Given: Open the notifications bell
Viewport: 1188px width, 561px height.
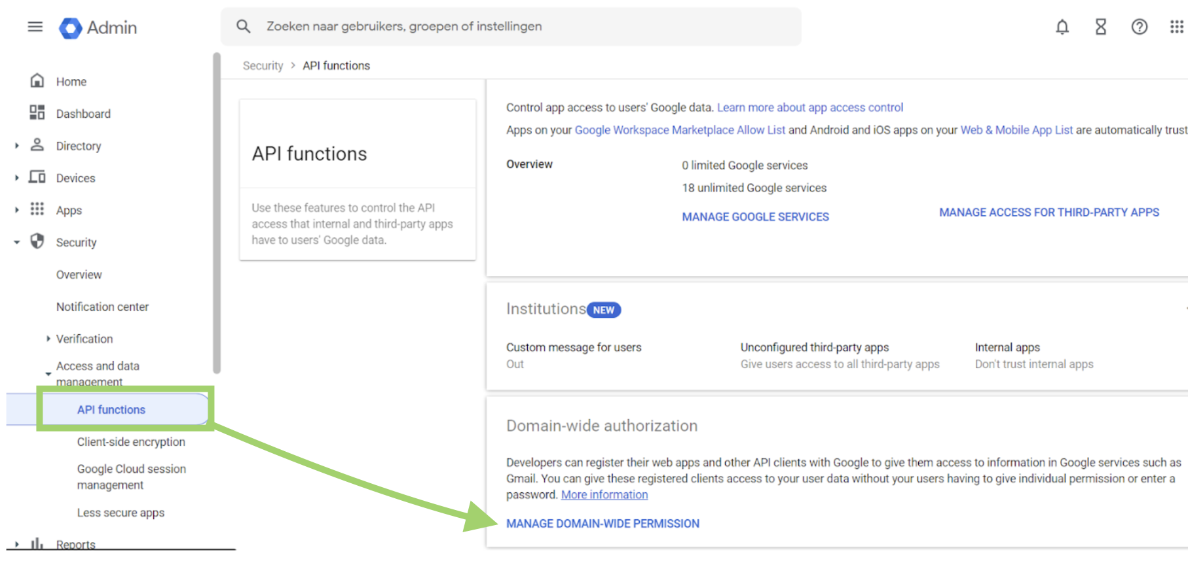Looking at the screenshot, I should (x=1062, y=27).
